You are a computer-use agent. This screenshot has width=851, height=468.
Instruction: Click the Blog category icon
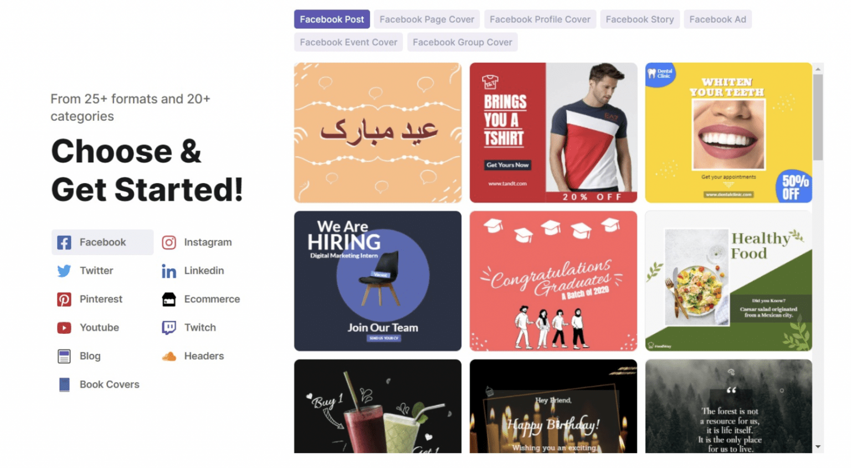point(64,356)
